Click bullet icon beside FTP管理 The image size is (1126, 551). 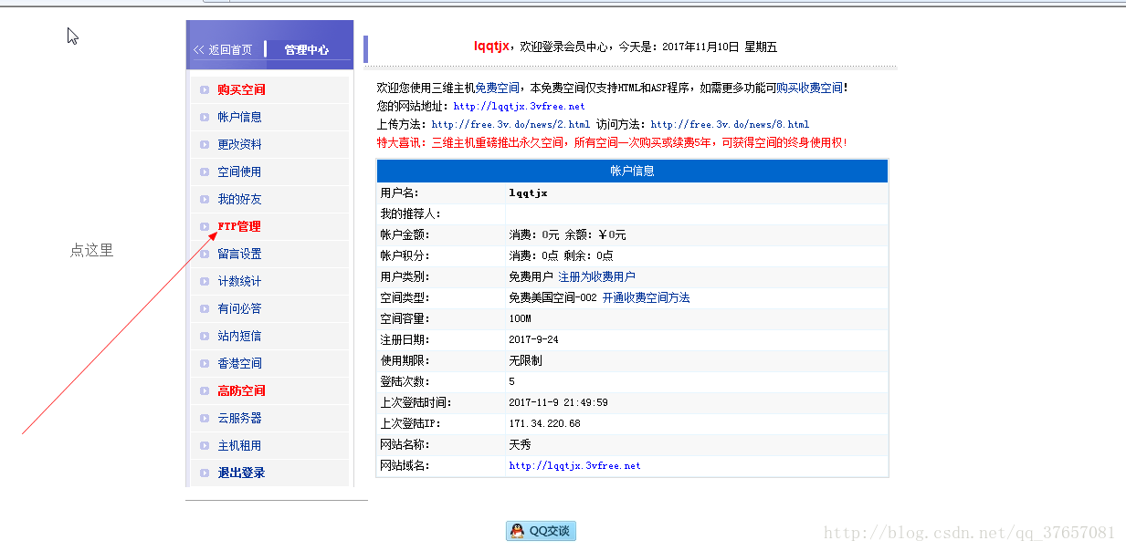pyautogui.click(x=205, y=226)
